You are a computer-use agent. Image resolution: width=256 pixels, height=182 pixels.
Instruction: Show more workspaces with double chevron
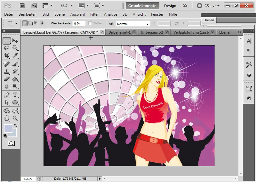click(185, 6)
